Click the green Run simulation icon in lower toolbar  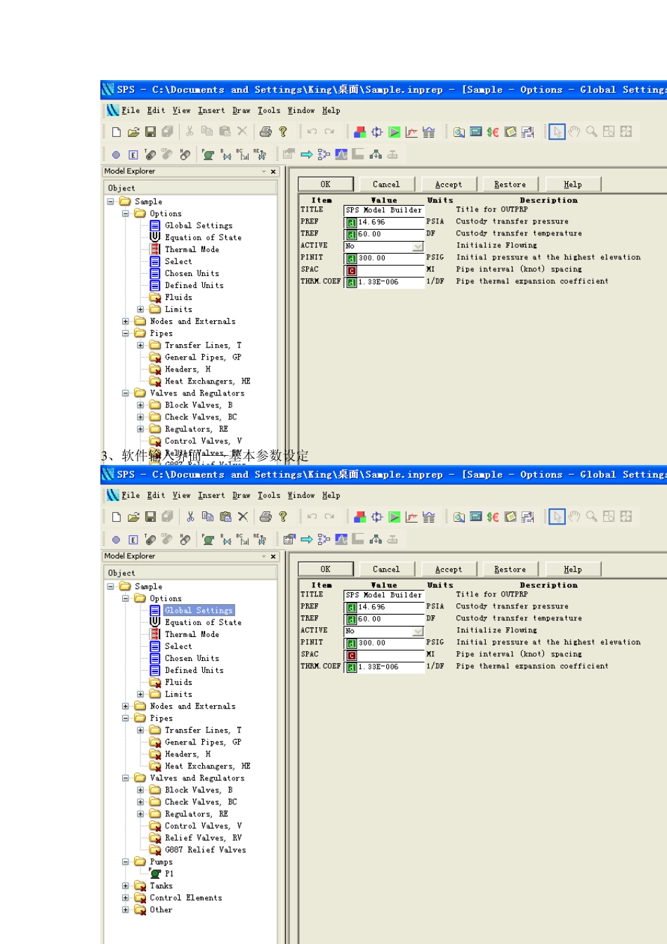point(395,517)
